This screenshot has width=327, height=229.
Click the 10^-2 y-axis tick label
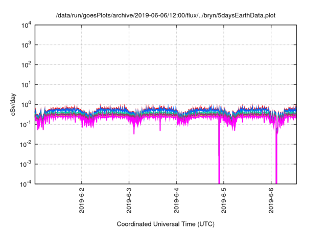point(26,145)
